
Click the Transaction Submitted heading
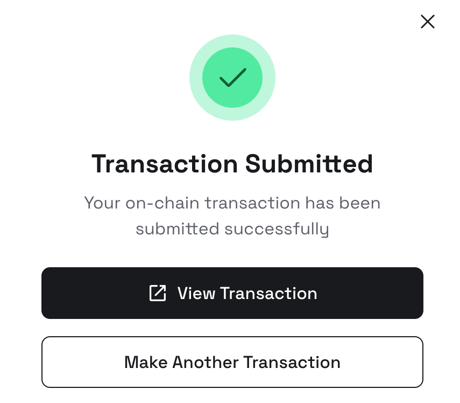click(232, 164)
